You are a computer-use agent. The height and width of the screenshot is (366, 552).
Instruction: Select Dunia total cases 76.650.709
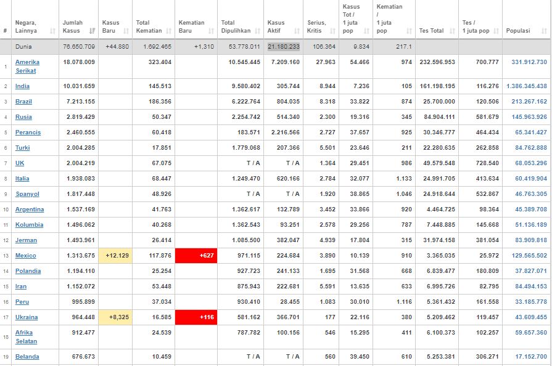click(79, 47)
